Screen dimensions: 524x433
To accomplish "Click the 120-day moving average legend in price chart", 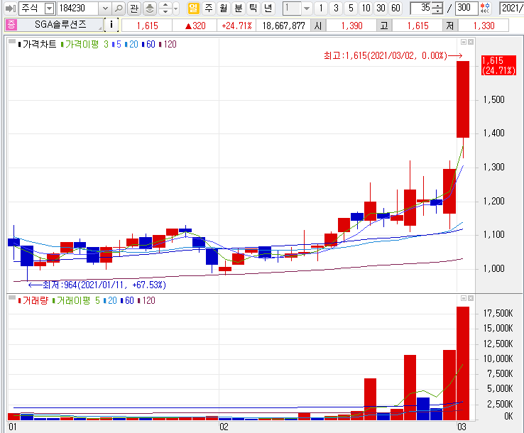I will [x=168, y=45].
